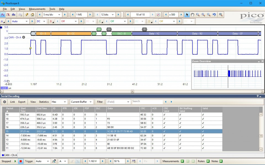Viewport: 265px width, 165px height.
Task: Click the View button in Serial Decoding
Action: 33,102
